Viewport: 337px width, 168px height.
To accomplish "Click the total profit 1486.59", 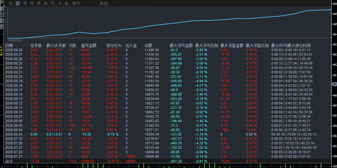I will coord(87,161).
